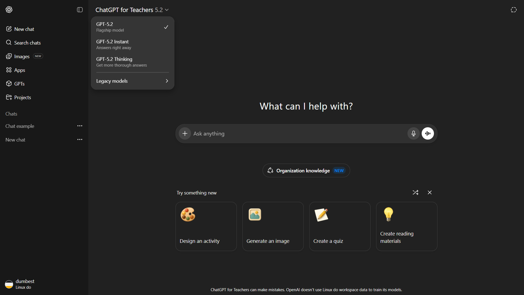Choose the checked GPT-5.2 flagship model

pyautogui.click(x=132, y=27)
